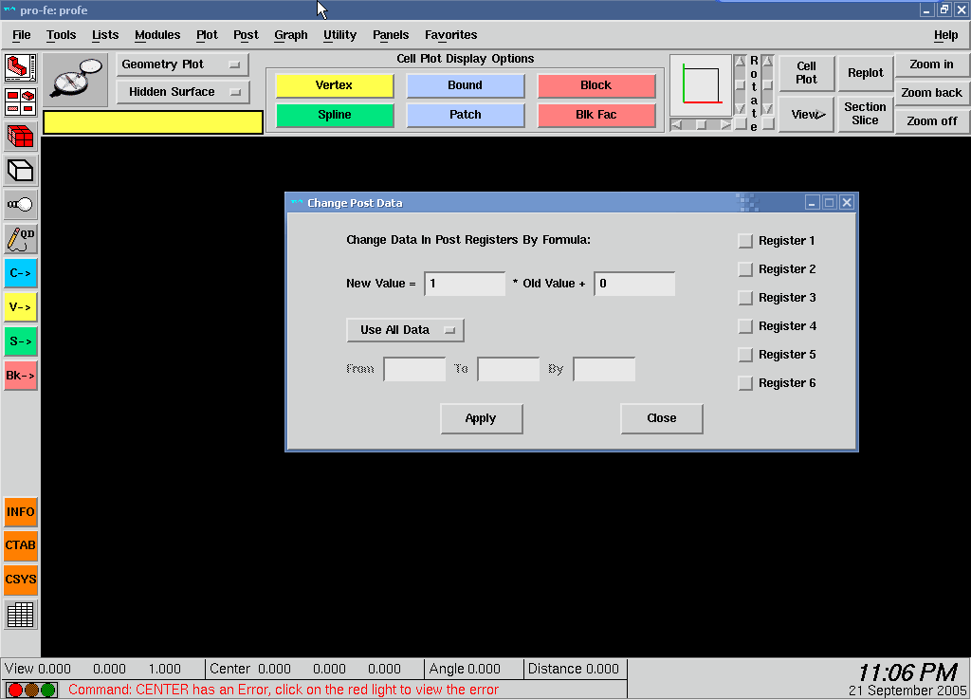Click the green S-> spline button
The height and width of the screenshot is (700, 971).
tap(21, 341)
